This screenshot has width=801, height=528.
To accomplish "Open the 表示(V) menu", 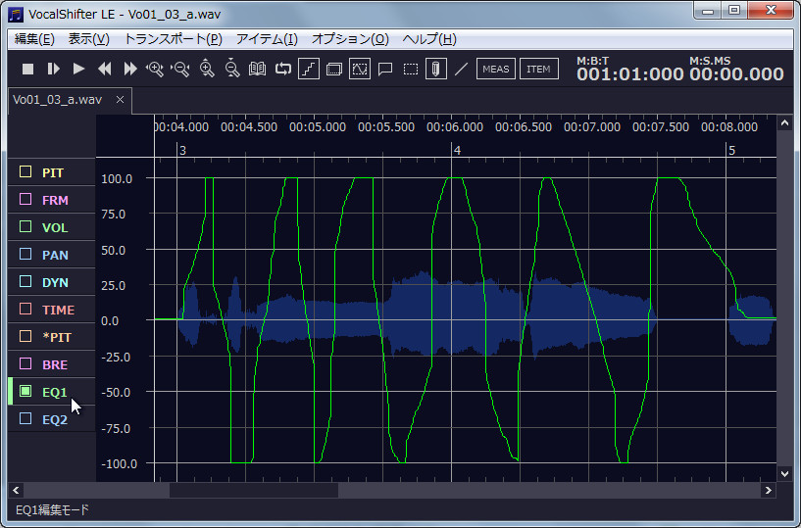I will coord(89,39).
